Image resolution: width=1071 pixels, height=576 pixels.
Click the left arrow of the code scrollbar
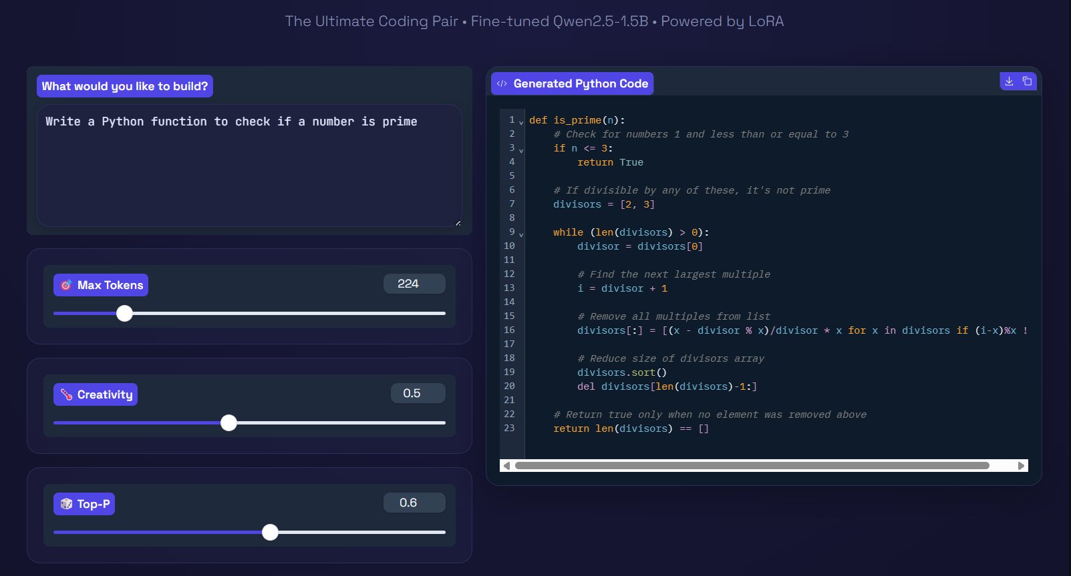506,466
